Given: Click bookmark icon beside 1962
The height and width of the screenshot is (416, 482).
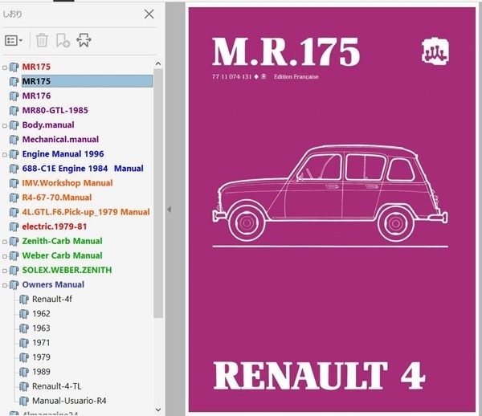Looking at the screenshot, I should 24,314.
